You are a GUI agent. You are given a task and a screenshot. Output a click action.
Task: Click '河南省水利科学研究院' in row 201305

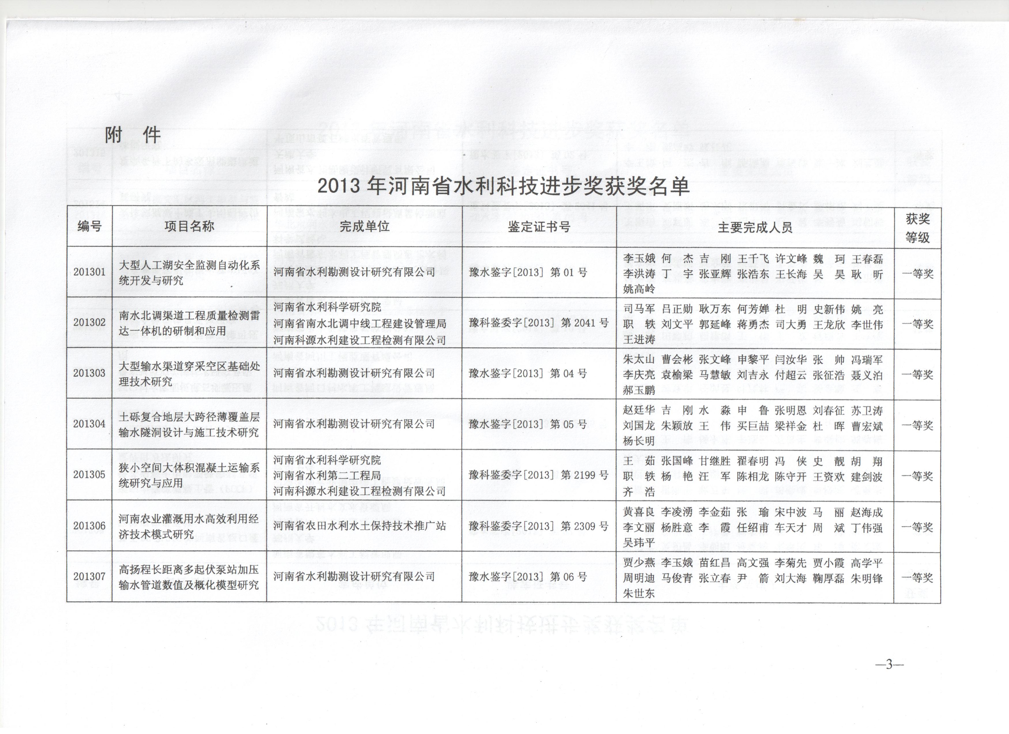[327, 460]
